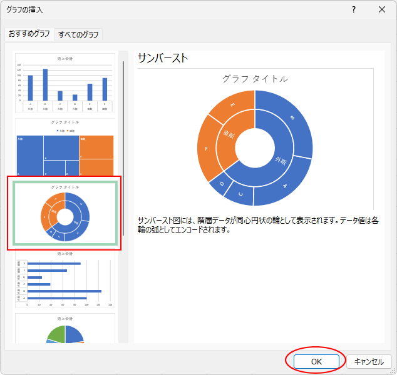397x375 pixels.
Task: Click the orange F segment in preview
Action: tap(207, 150)
